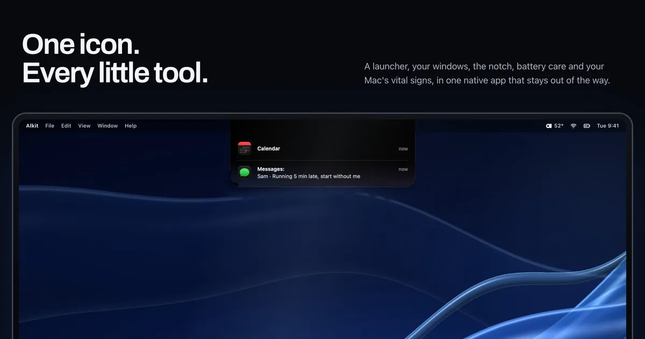This screenshot has width=645, height=339.
Task: Click the green Messages app icon
Action: [x=245, y=173]
